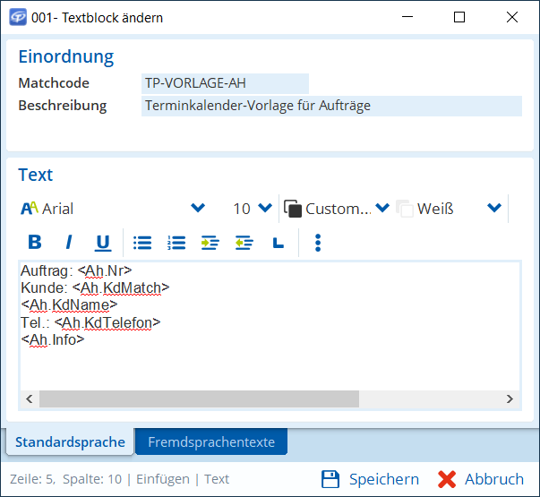Viewport: 540px width, 497px height.
Task: Click the Speichern button label
Action: (x=383, y=479)
